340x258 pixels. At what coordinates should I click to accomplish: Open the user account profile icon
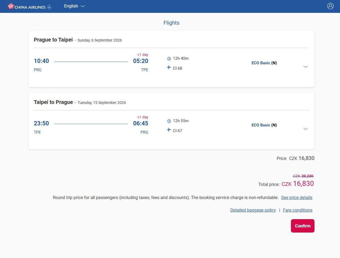coord(330,6)
